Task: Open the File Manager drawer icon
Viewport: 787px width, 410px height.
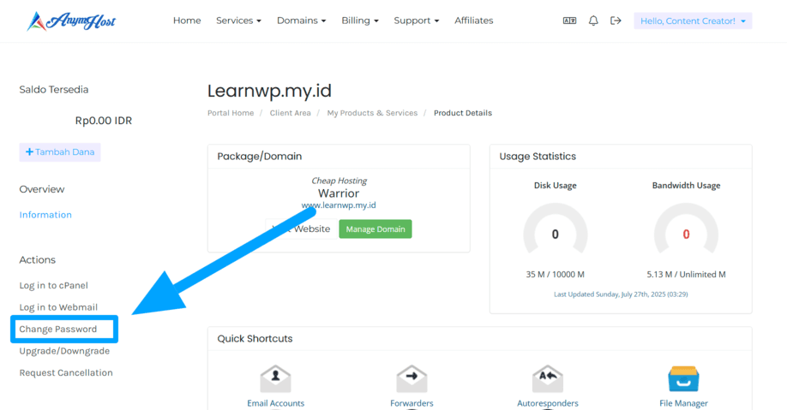Action: (x=683, y=379)
